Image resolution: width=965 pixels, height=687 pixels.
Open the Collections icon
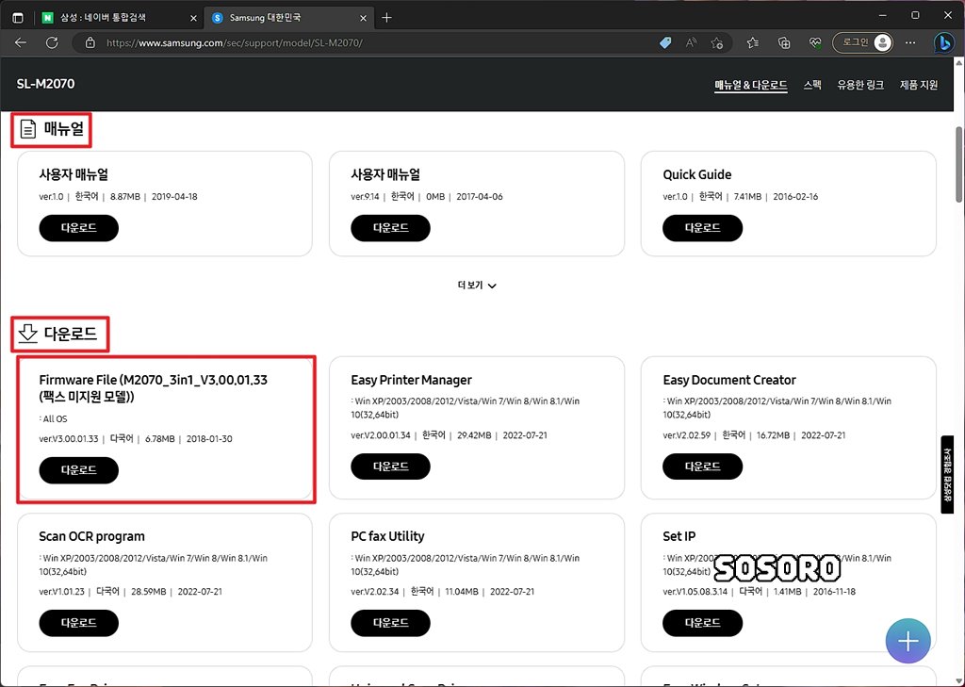pos(784,42)
